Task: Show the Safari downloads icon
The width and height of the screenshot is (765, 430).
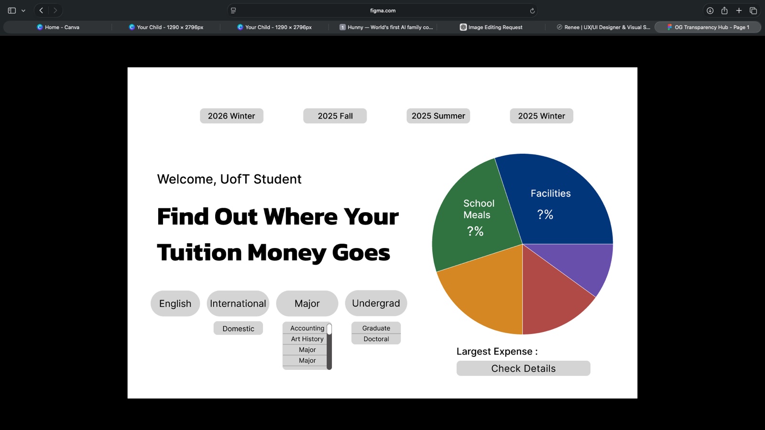Action: (x=710, y=11)
